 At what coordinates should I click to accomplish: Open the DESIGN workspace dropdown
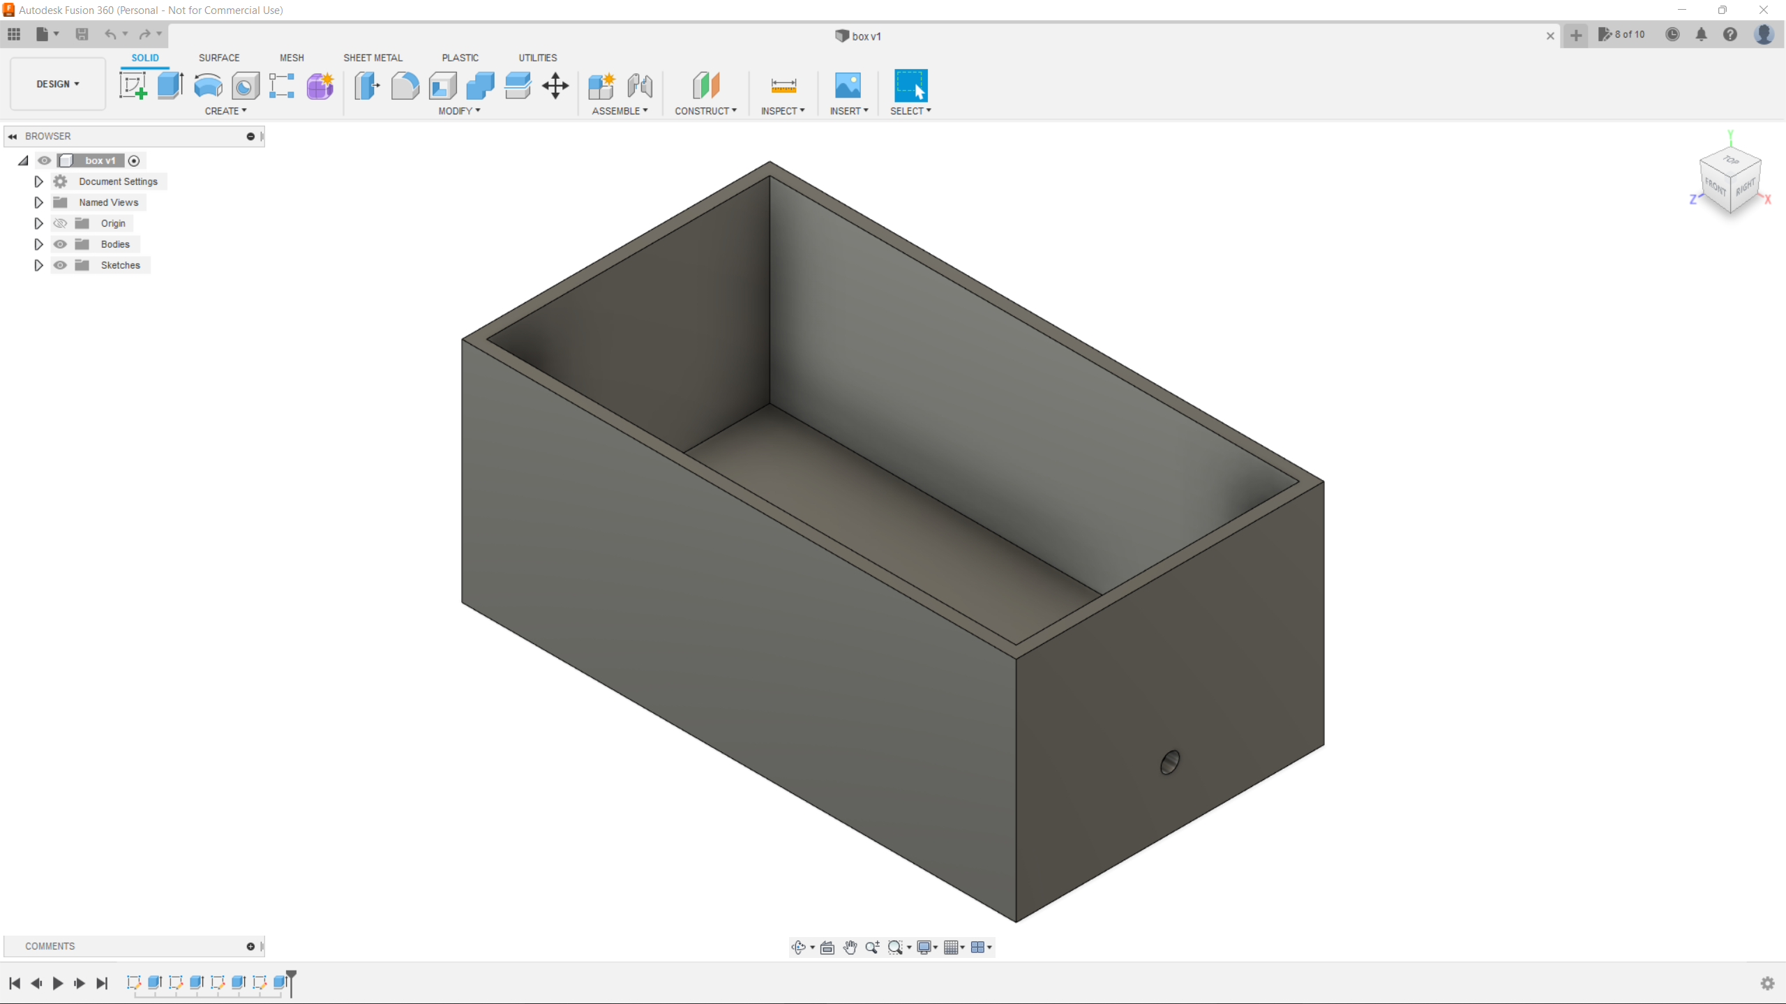pos(58,84)
